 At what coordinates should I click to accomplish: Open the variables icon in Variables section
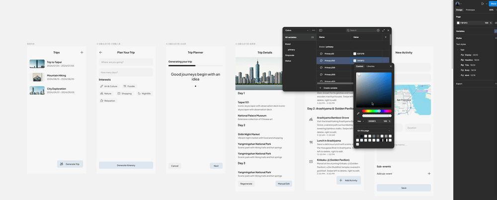click(496, 31)
